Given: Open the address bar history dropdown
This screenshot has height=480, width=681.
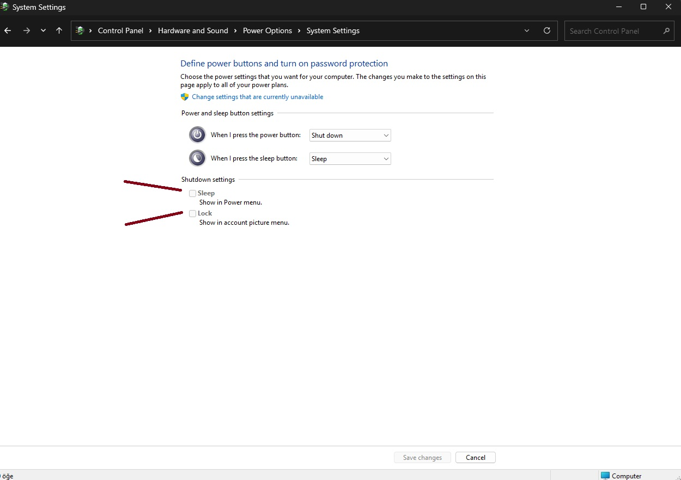Looking at the screenshot, I should [527, 31].
